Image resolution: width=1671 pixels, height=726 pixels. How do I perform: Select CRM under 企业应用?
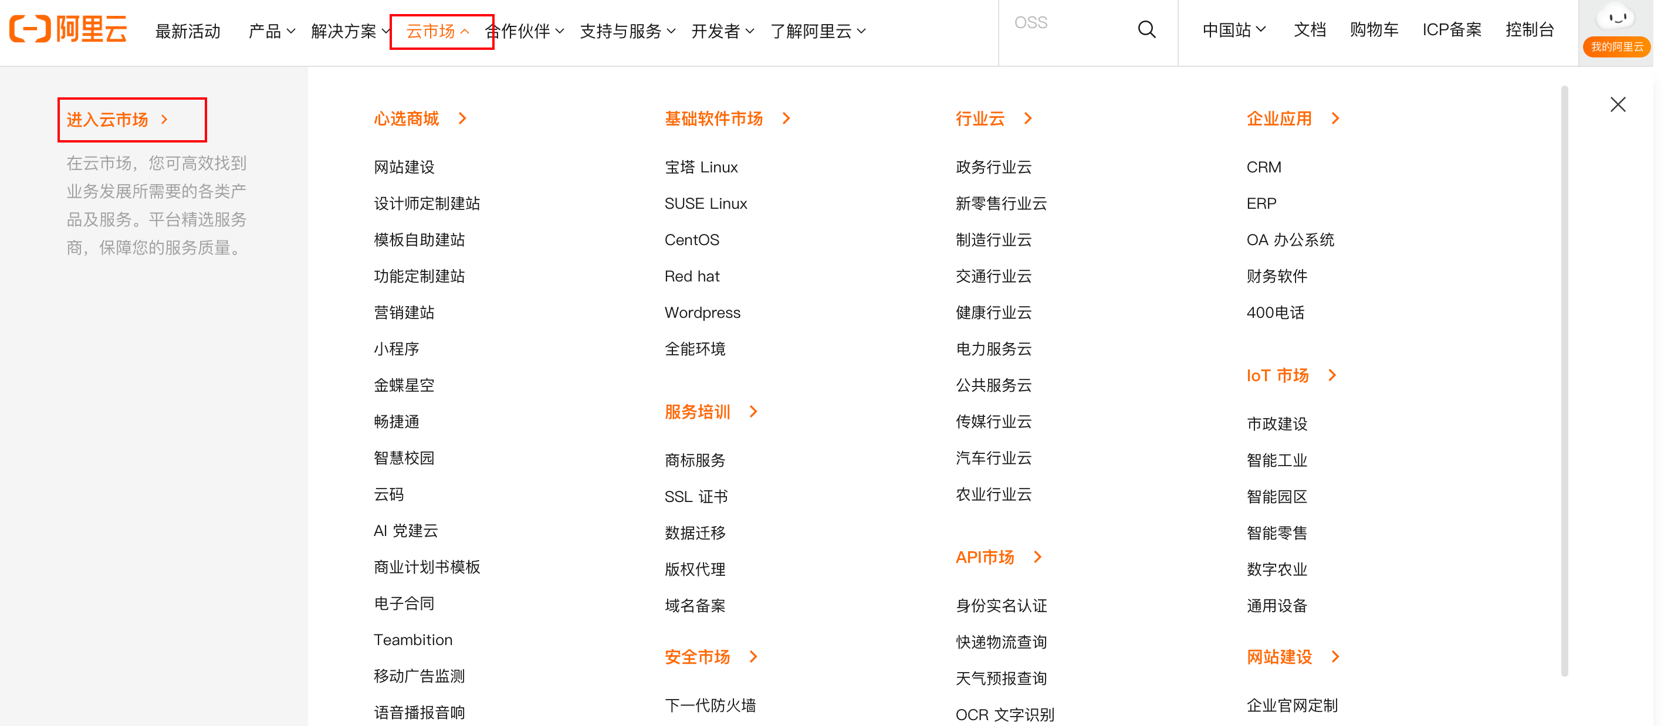click(x=1264, y=167)
